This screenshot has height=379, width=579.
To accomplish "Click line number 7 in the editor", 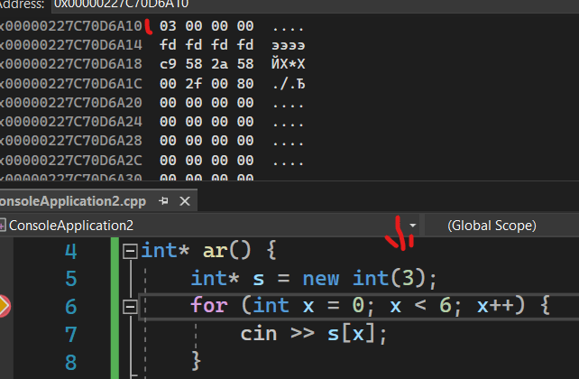I will 71,335.
